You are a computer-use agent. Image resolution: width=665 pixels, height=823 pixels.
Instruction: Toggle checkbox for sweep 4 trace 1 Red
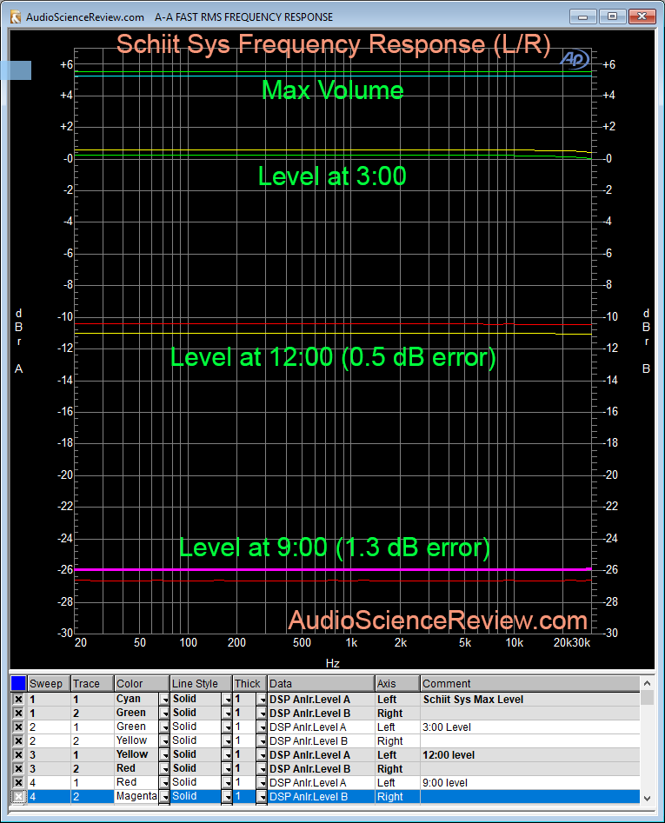point(18,782)
